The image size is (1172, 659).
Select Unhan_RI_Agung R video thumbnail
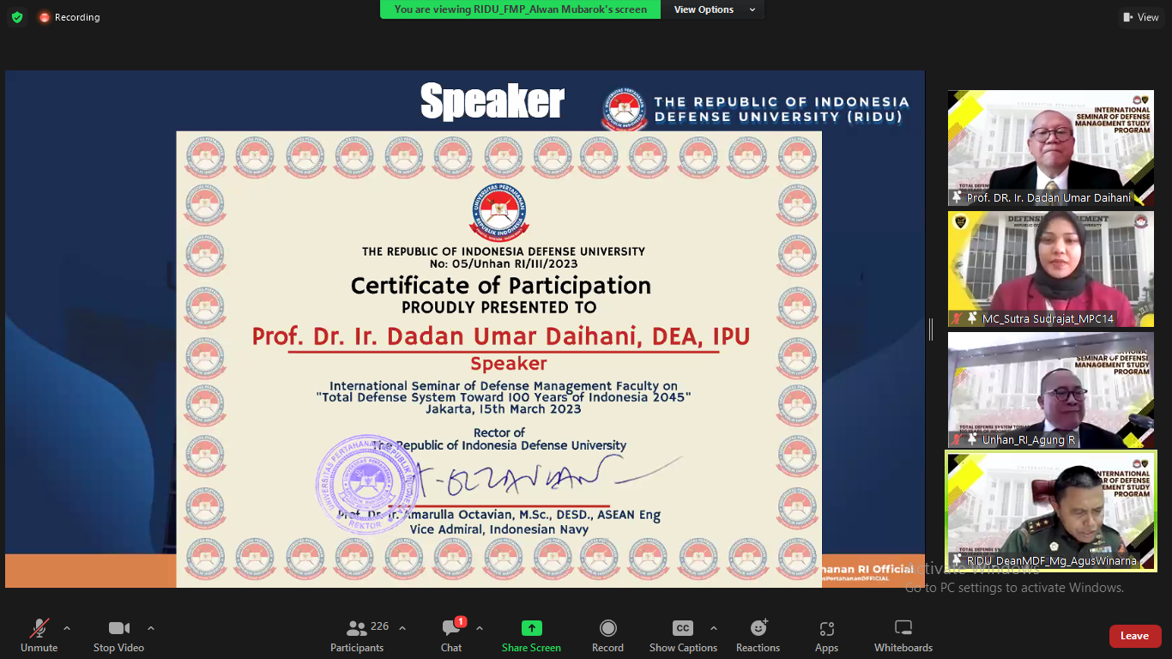[1051, 390]
